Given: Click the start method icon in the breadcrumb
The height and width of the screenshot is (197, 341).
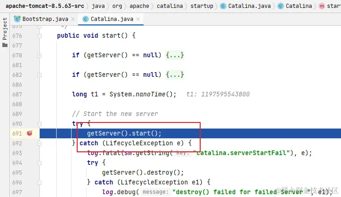Looking at the screenshot, I should pos(322,6).
